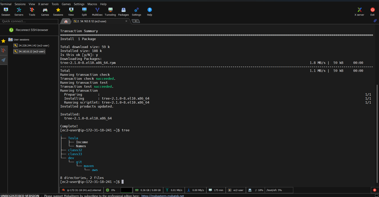Click Reconnect SSH-browser text
379x197 pixels.
coord(32,30)
